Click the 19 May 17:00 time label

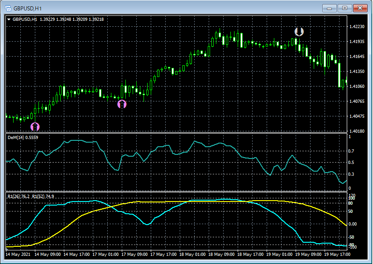coord(337,254)
